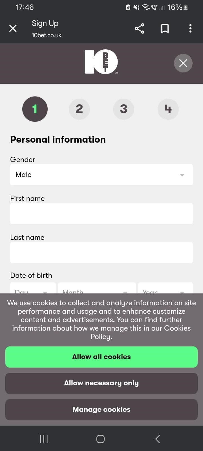This screenshot has width=203, height=451.
Task: Tap the 10BET logo
Action: coord(101,62)
